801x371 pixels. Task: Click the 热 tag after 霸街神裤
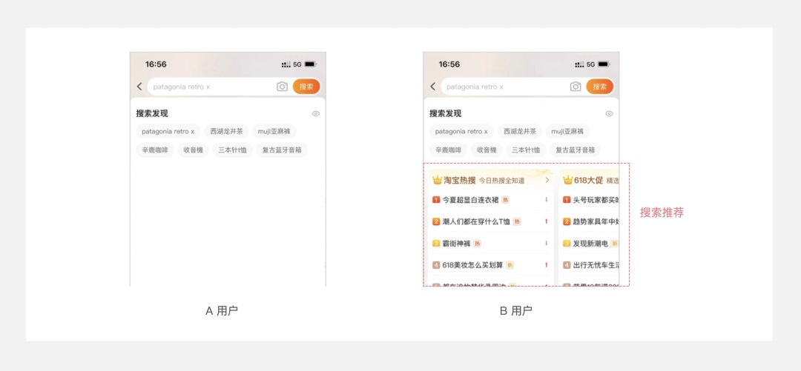[477, 244]
